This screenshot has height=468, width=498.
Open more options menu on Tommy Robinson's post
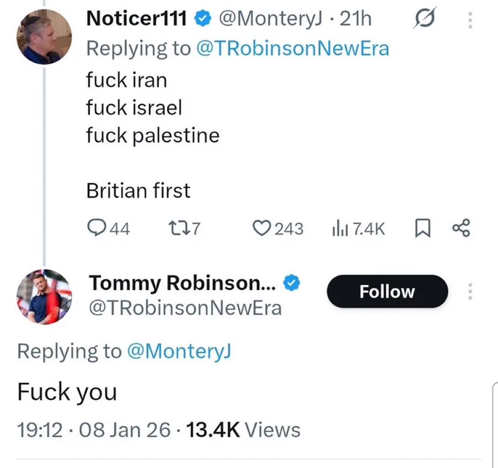[x=470, y=291]
